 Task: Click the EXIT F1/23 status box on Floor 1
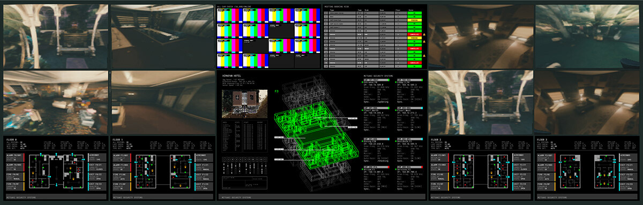tap(203, 186)
